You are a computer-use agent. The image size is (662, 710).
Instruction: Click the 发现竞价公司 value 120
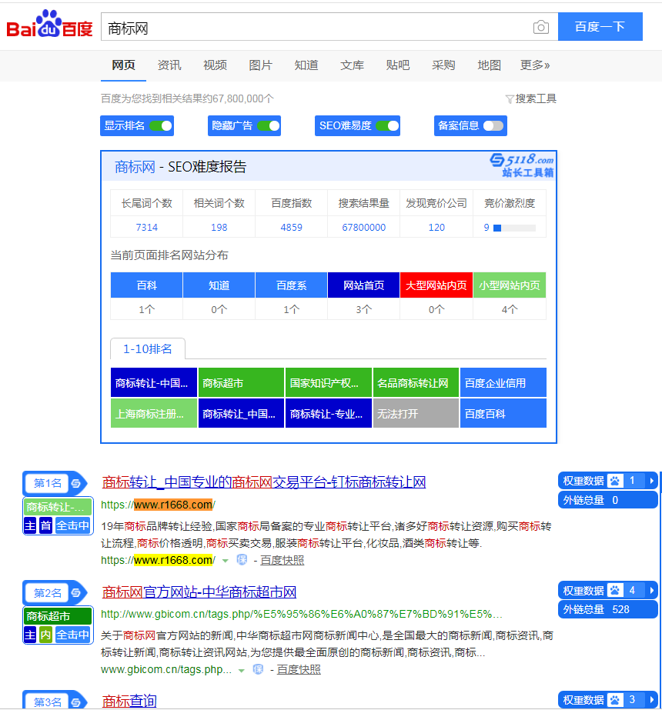coord(436,228)
